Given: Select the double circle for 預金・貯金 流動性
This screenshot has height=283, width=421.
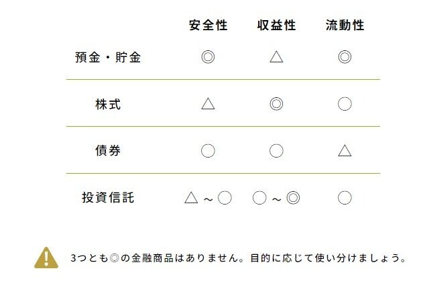Looking at the screenshot, I should 345,57.
